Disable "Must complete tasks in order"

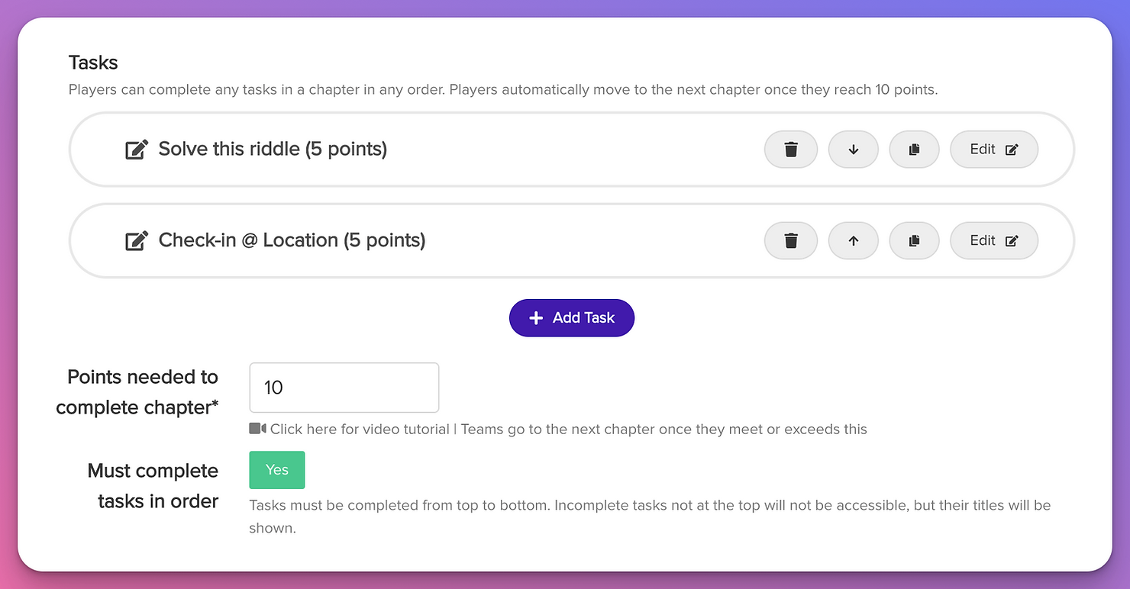[276, 470]
